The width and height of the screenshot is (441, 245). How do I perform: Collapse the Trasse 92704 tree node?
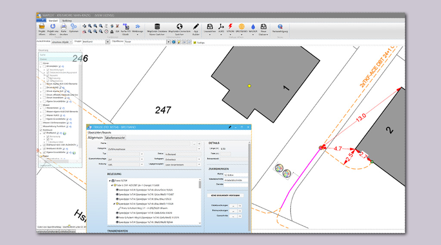point(109,180)
